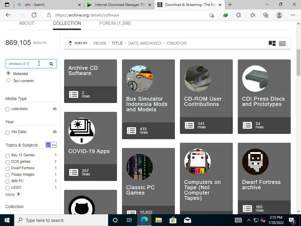Open browser Extensions puzzle icon
301x226 pixels.
[238, 15]
